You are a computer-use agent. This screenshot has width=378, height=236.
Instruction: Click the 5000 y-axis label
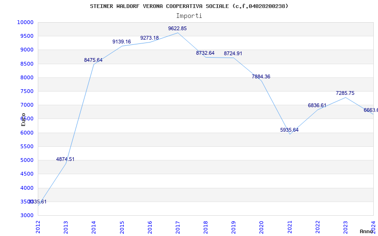[26, 160]
